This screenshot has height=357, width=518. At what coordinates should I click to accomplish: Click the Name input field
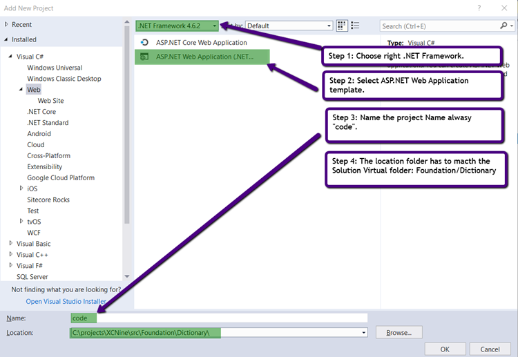219,318
